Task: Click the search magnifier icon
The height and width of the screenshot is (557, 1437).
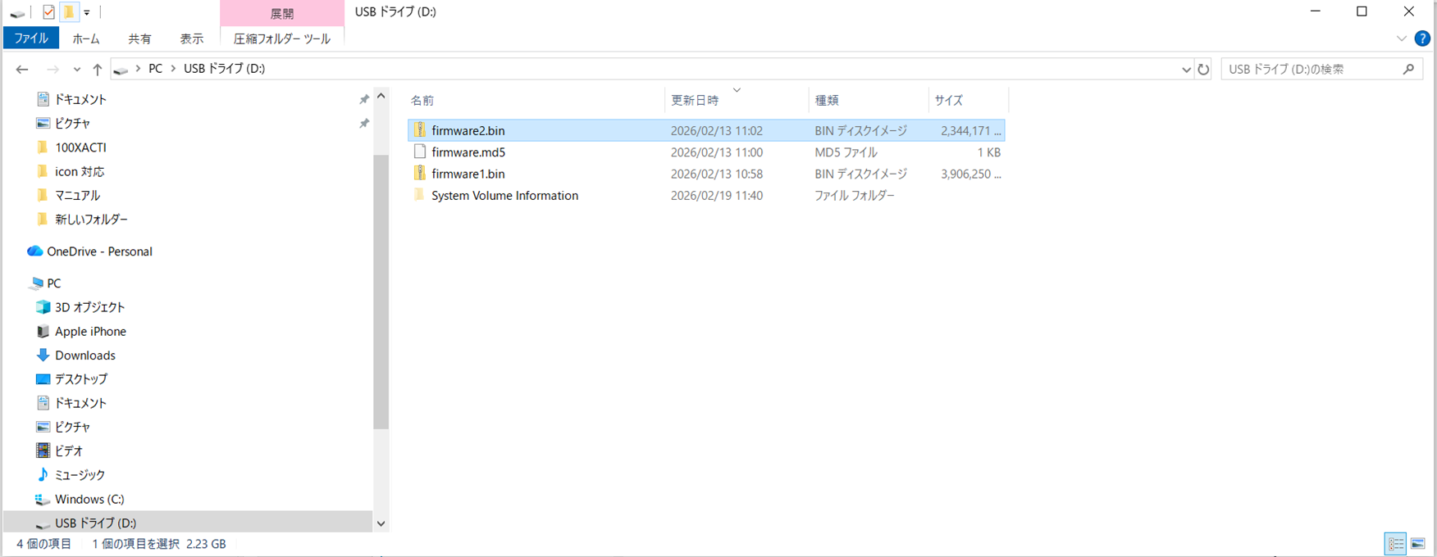Action: pyautogui.click(x=1408, y=70)
